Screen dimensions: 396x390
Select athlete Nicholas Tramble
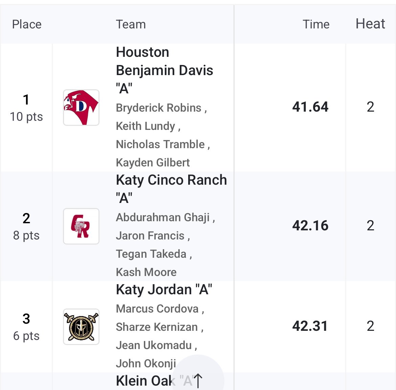tap(160, 144)
